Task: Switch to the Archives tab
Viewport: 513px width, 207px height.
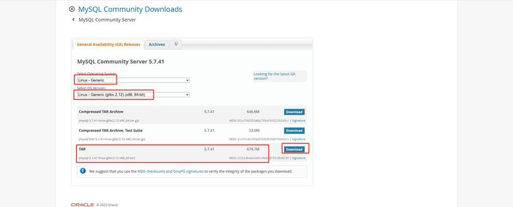Action: point(157,45)
